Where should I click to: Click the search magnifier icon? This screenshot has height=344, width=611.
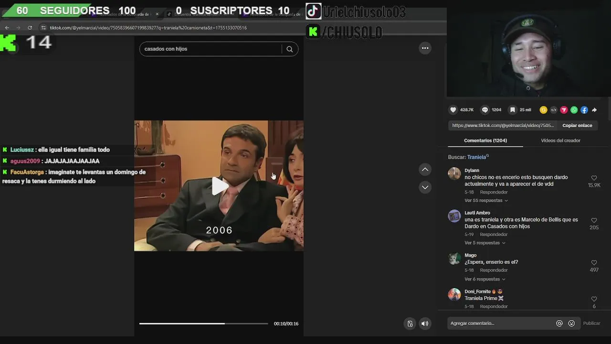(x=290, y=49)
